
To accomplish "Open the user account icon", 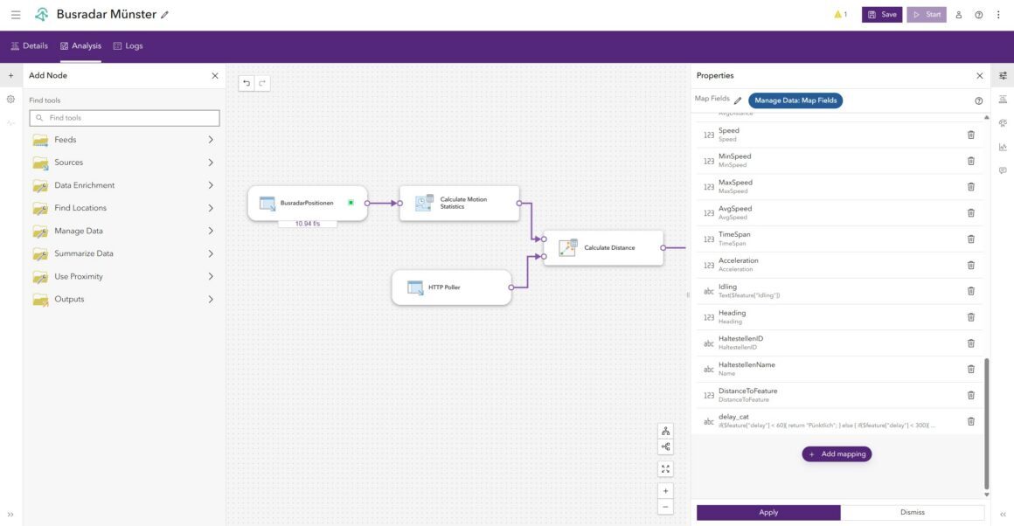I will pyautogui.click(x=958, y=15).
